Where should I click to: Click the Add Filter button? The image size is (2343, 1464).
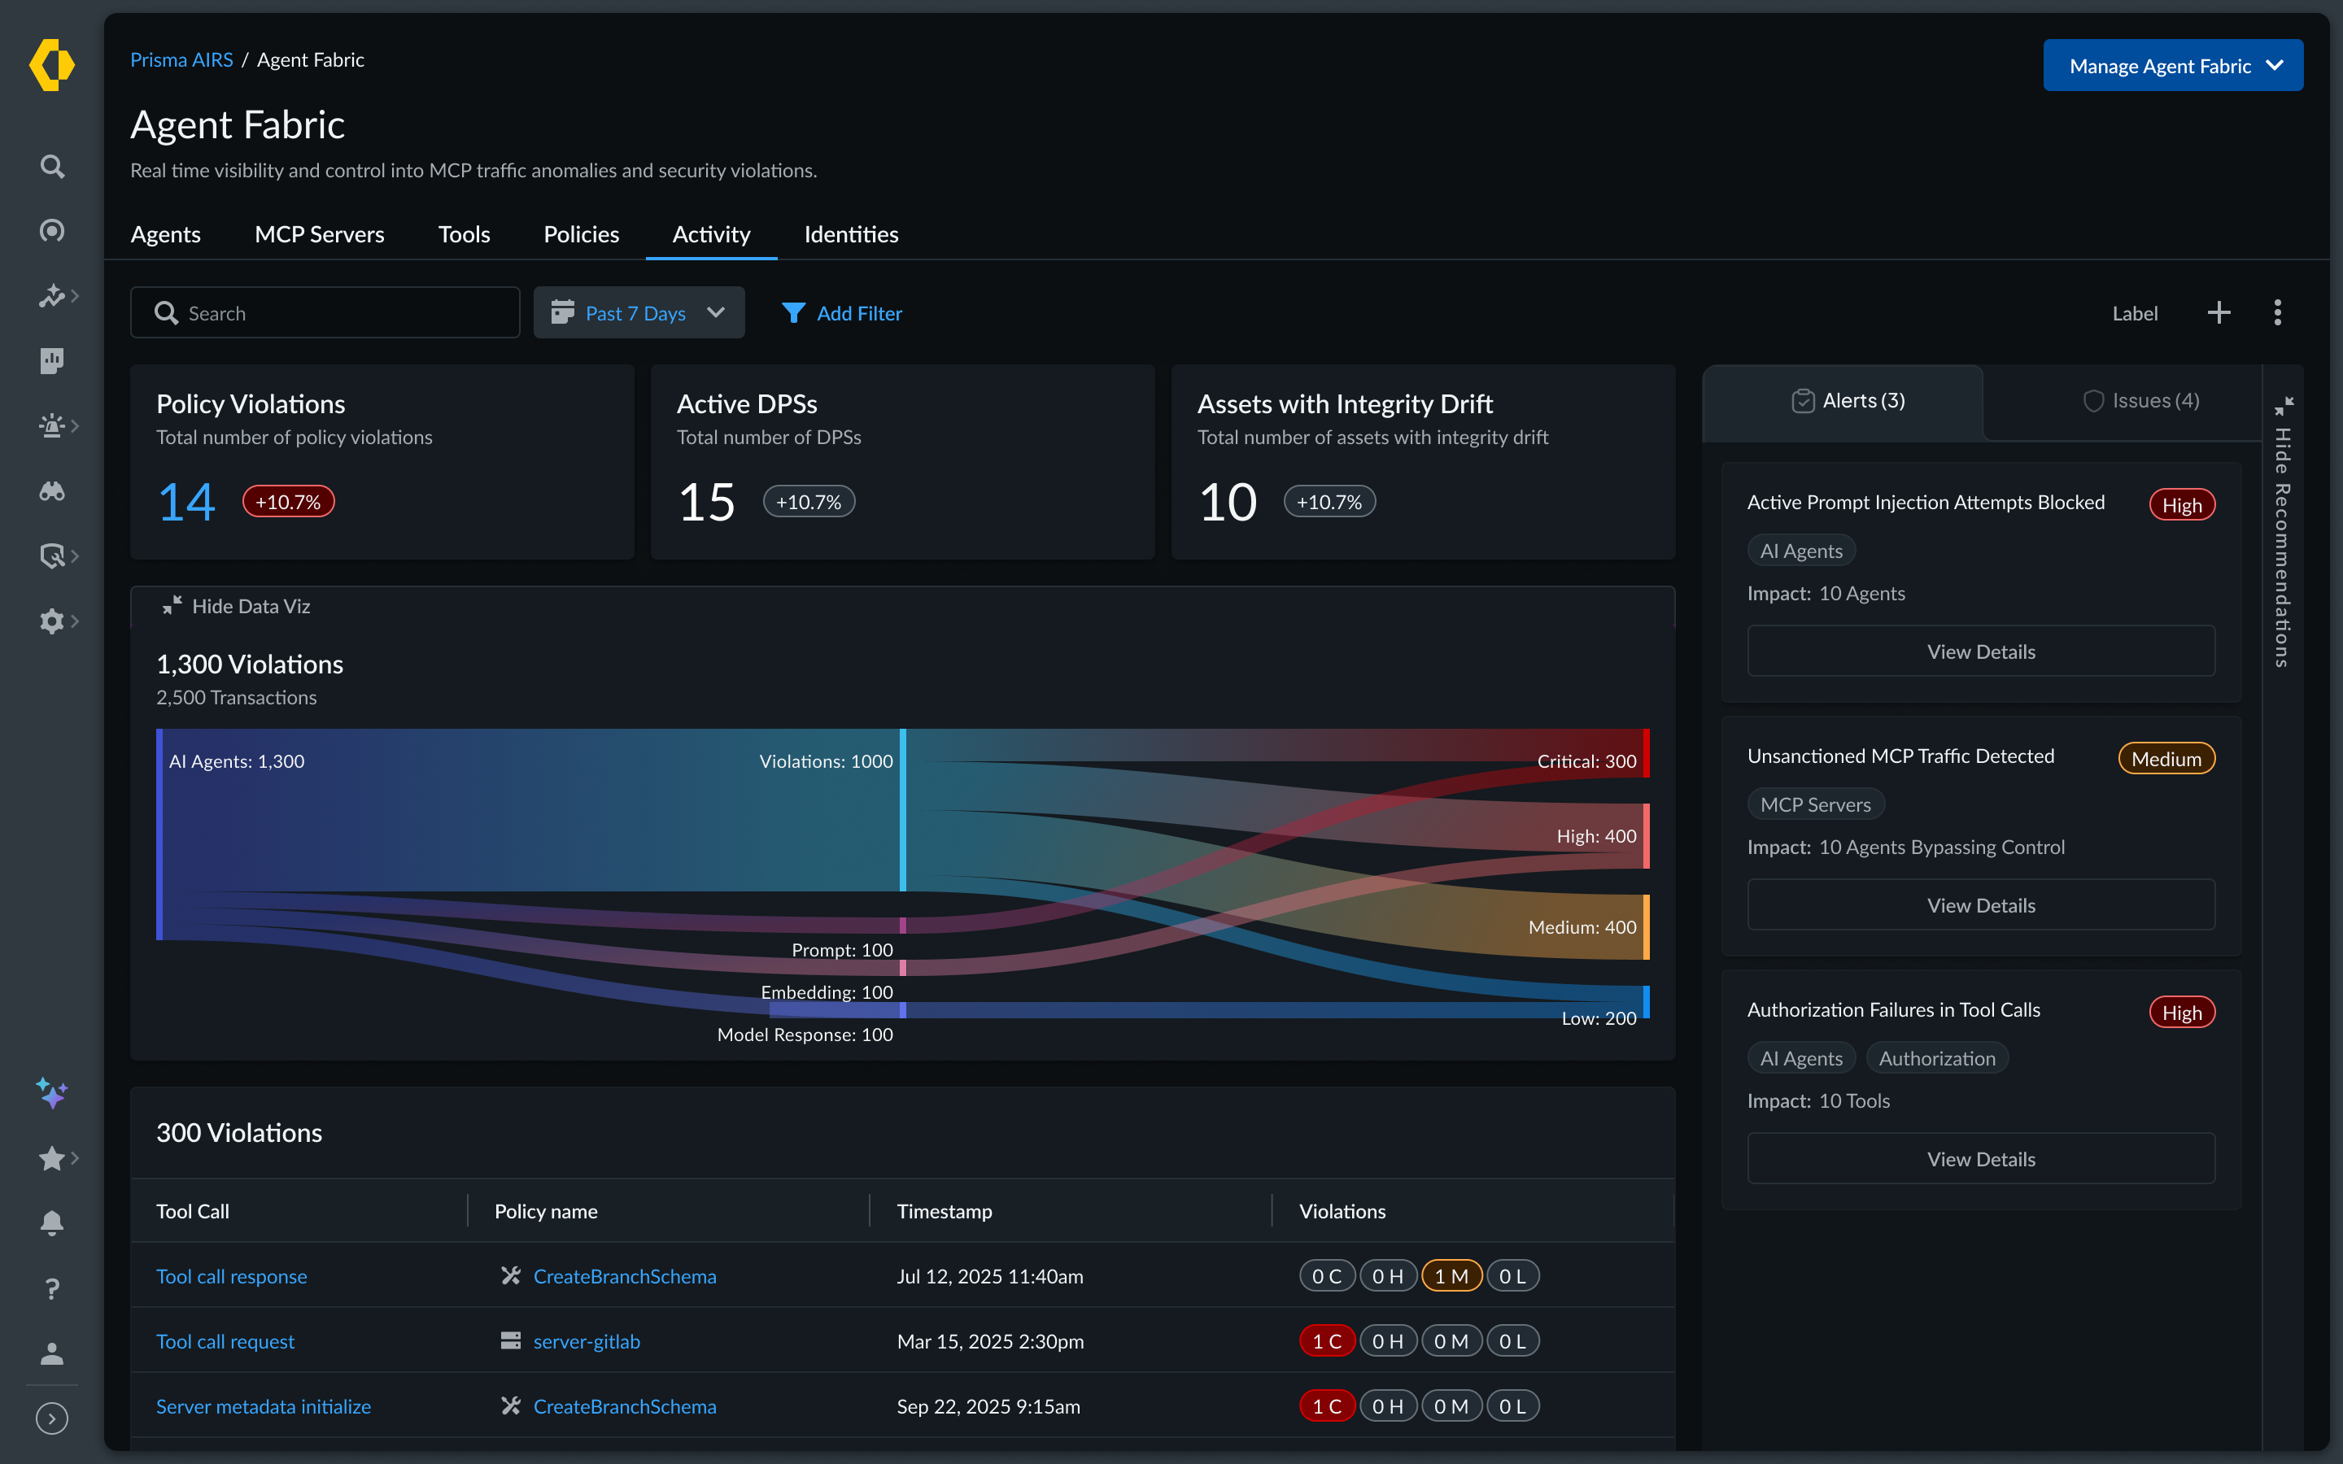coord(841,313)
